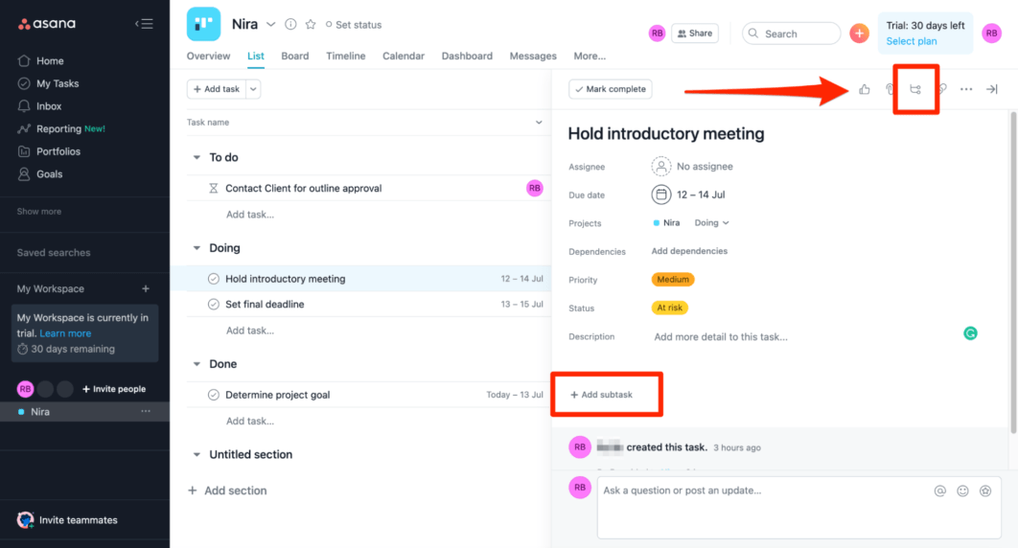Click the description field Add more detail
The height and width of the screenshot is (548, 1018).
[x=721, y=337]
